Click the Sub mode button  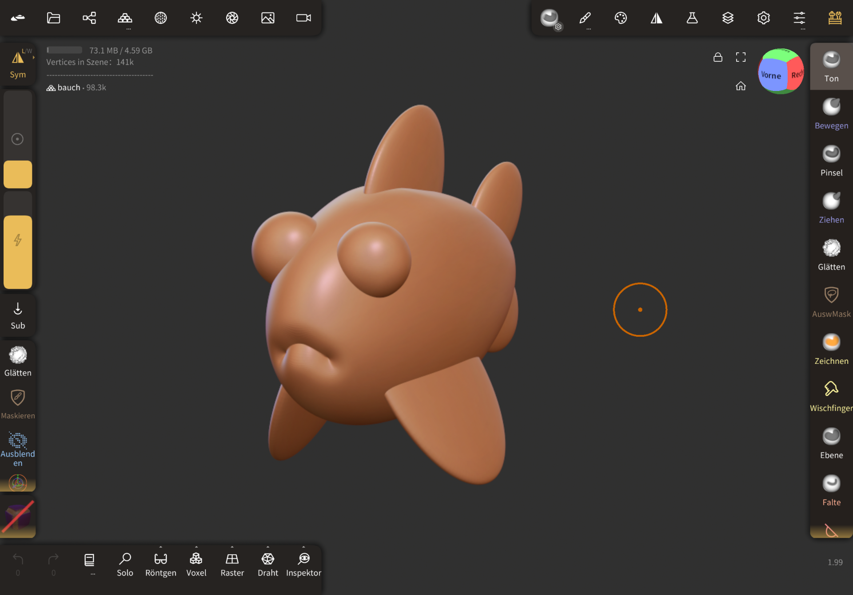[18, 315]
